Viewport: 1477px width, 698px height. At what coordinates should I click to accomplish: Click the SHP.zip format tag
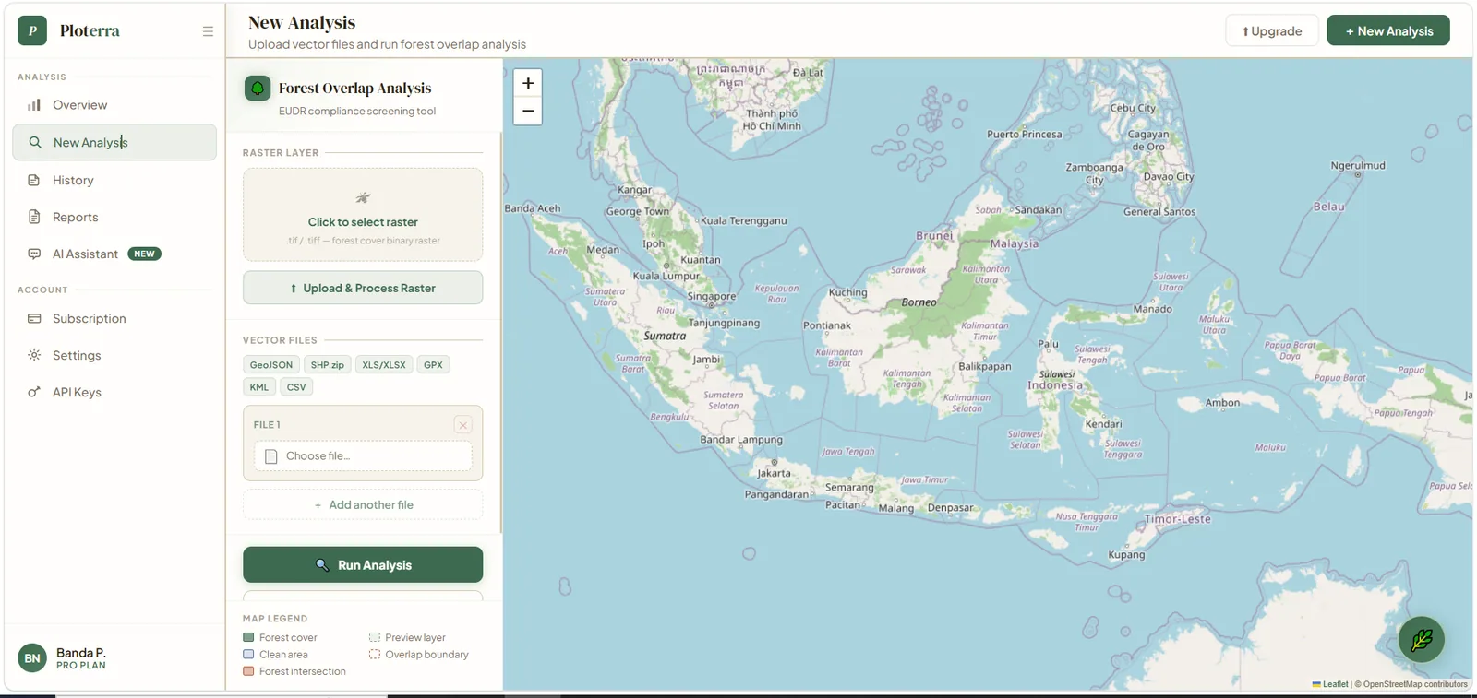[x=328, y=365]
